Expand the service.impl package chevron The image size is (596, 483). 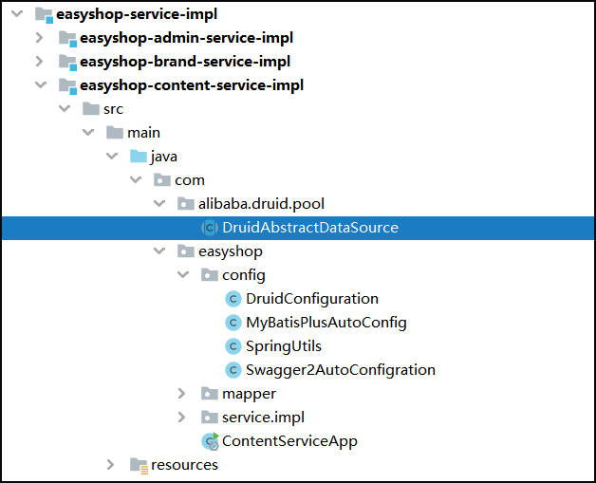coord(181,418)
